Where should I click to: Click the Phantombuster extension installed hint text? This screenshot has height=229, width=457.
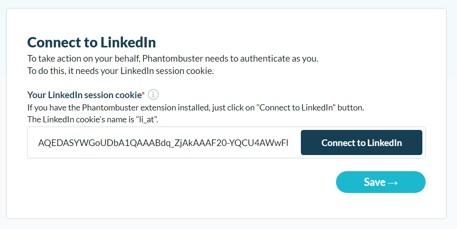click(196, 108)
